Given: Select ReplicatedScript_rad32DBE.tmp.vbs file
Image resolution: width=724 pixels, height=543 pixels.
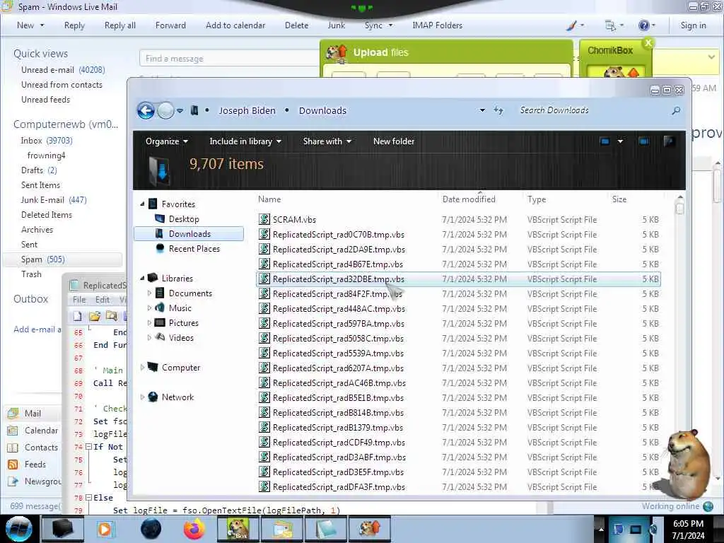Looking at the screenshot, I should 458,279.
